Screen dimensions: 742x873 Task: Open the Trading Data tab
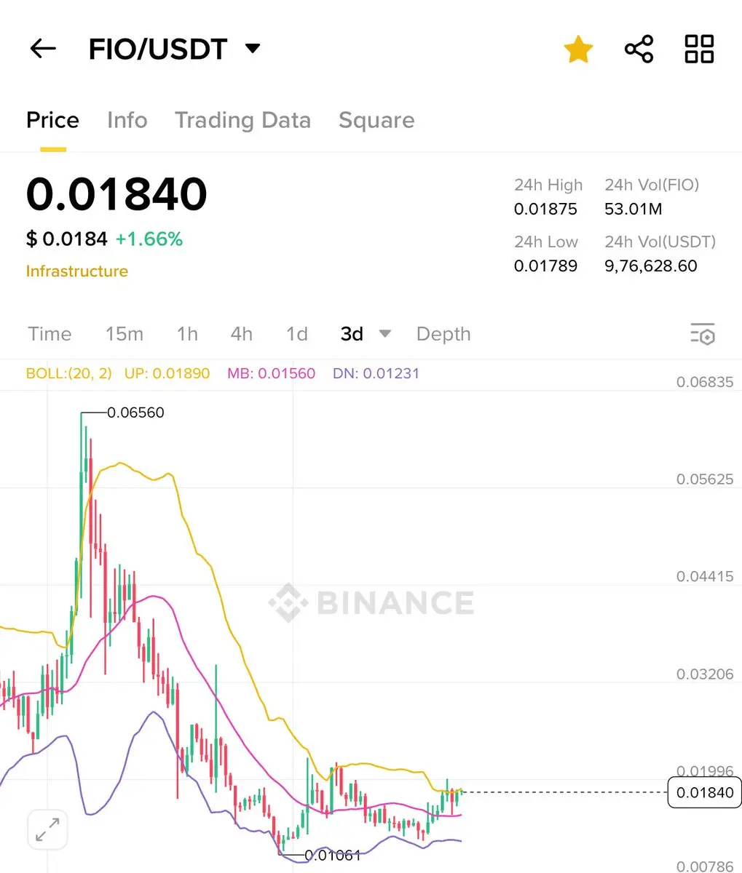[242, 120]
